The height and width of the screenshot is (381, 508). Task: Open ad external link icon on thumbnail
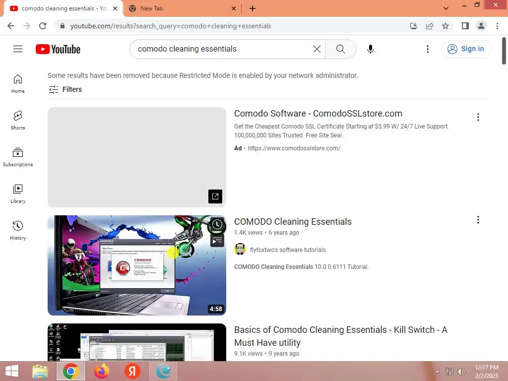pos(215,196)
